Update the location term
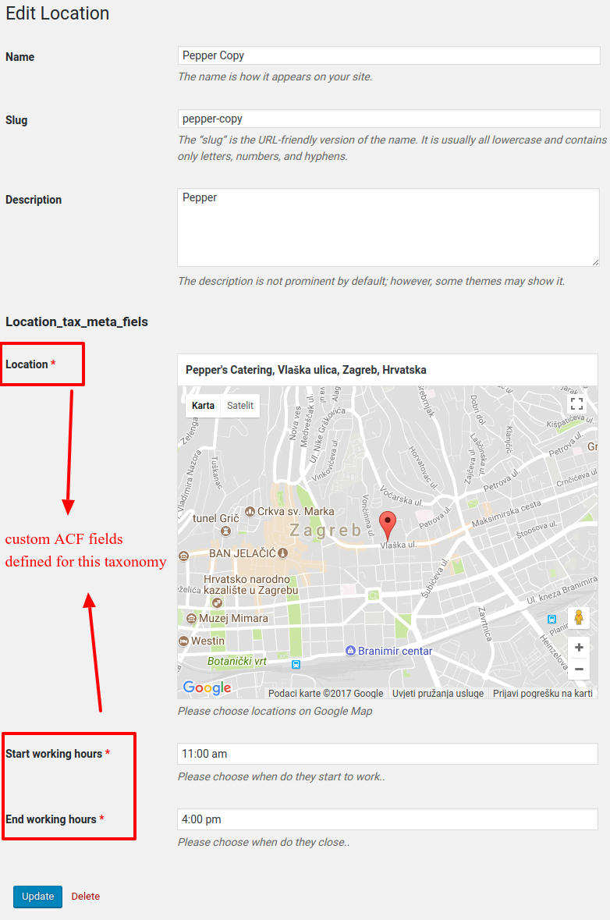This screenshot has height=920, width=610. 37,897
